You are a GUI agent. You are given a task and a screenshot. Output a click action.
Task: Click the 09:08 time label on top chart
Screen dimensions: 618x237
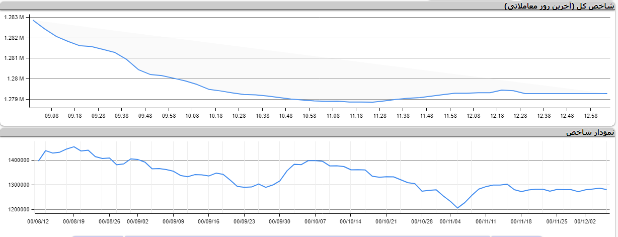coord(51,116)
